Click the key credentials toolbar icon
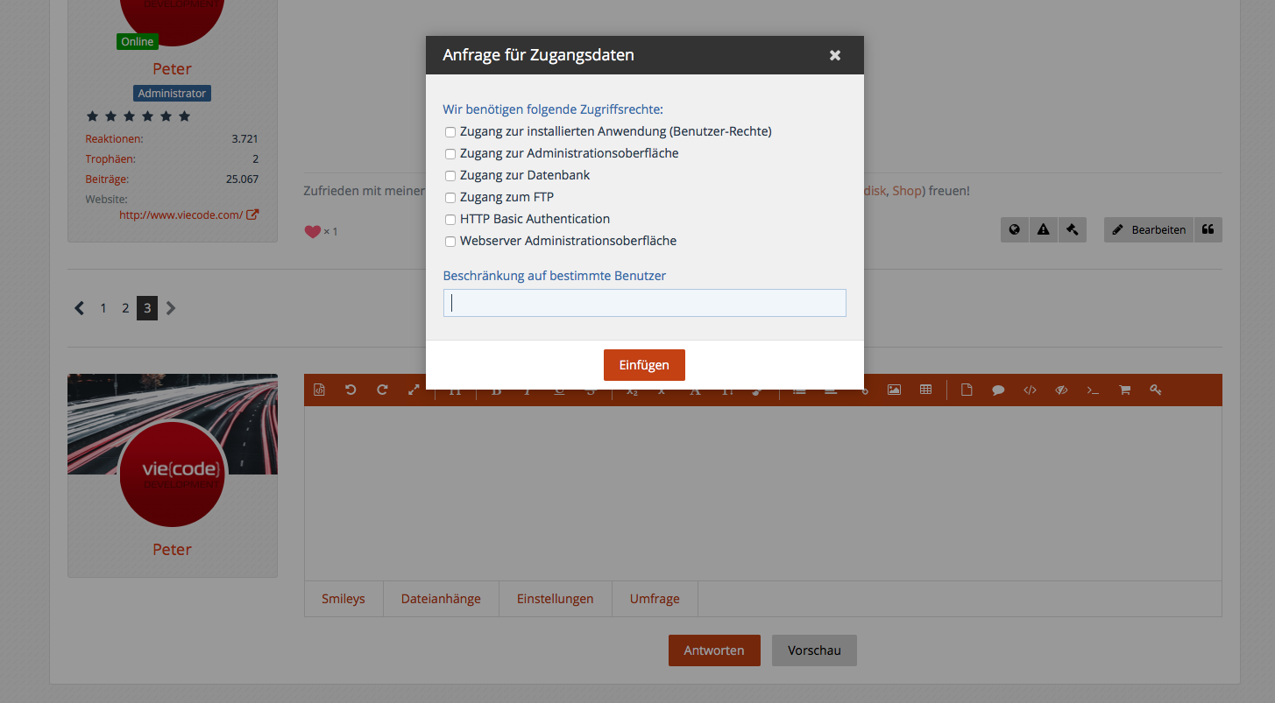Screen dimensions: 1275x703 point(1156,390)
